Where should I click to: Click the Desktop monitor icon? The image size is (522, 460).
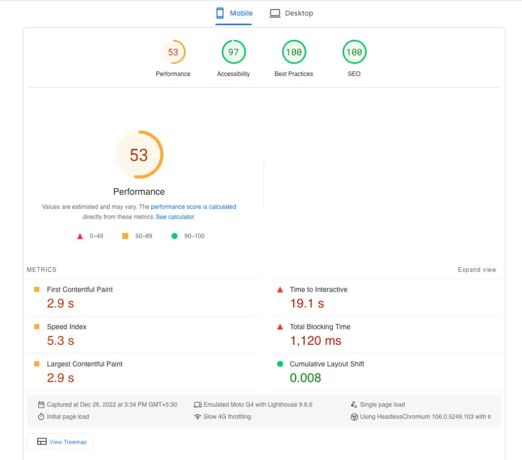click(x=275, y=13)
